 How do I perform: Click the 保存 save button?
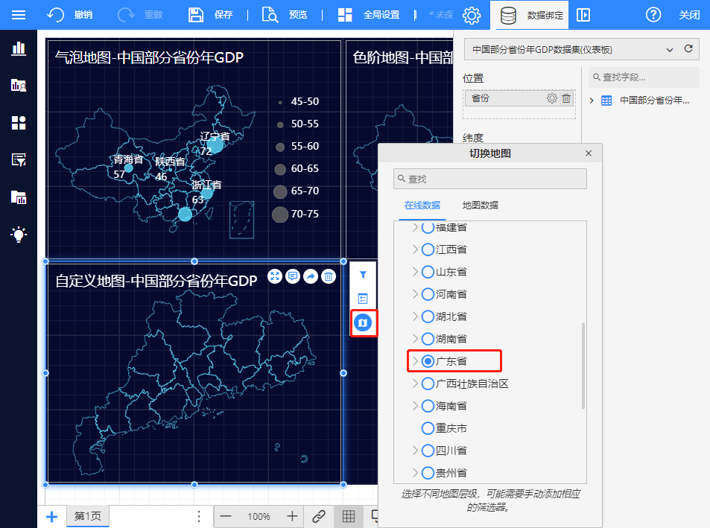click(210, 15)
